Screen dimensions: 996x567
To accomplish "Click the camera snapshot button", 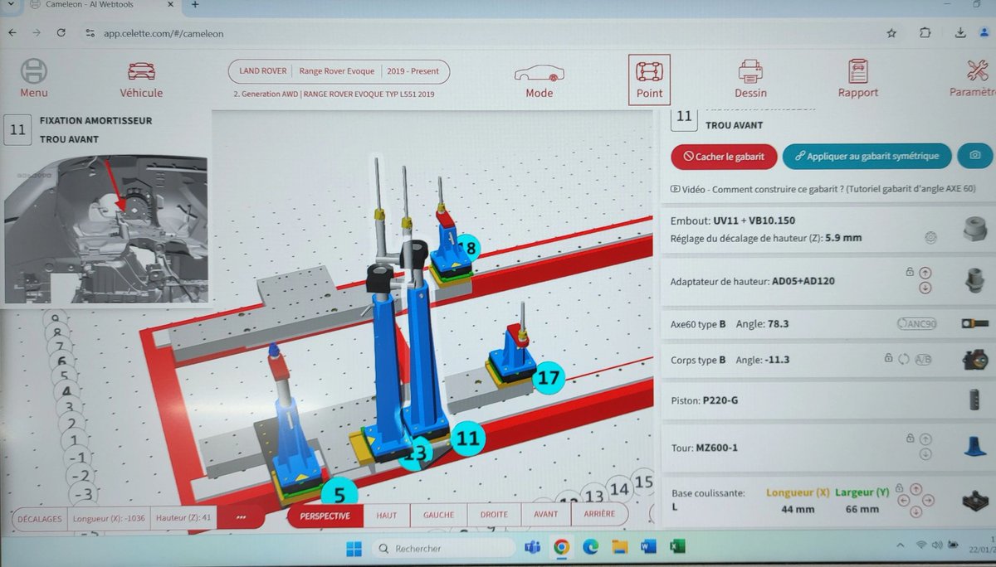I will pyautogui.click(x=974, y=155).
